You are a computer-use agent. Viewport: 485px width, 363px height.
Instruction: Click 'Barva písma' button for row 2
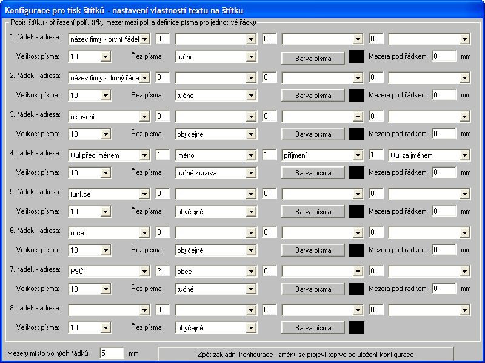coord(313,96)
